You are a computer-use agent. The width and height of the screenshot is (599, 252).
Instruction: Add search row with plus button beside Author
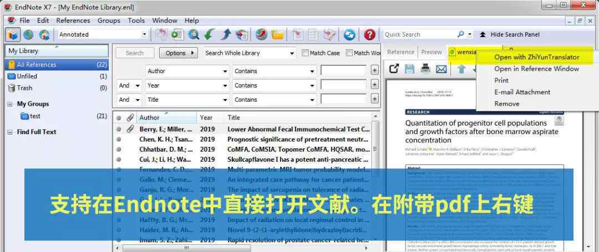tap(375, 70)
